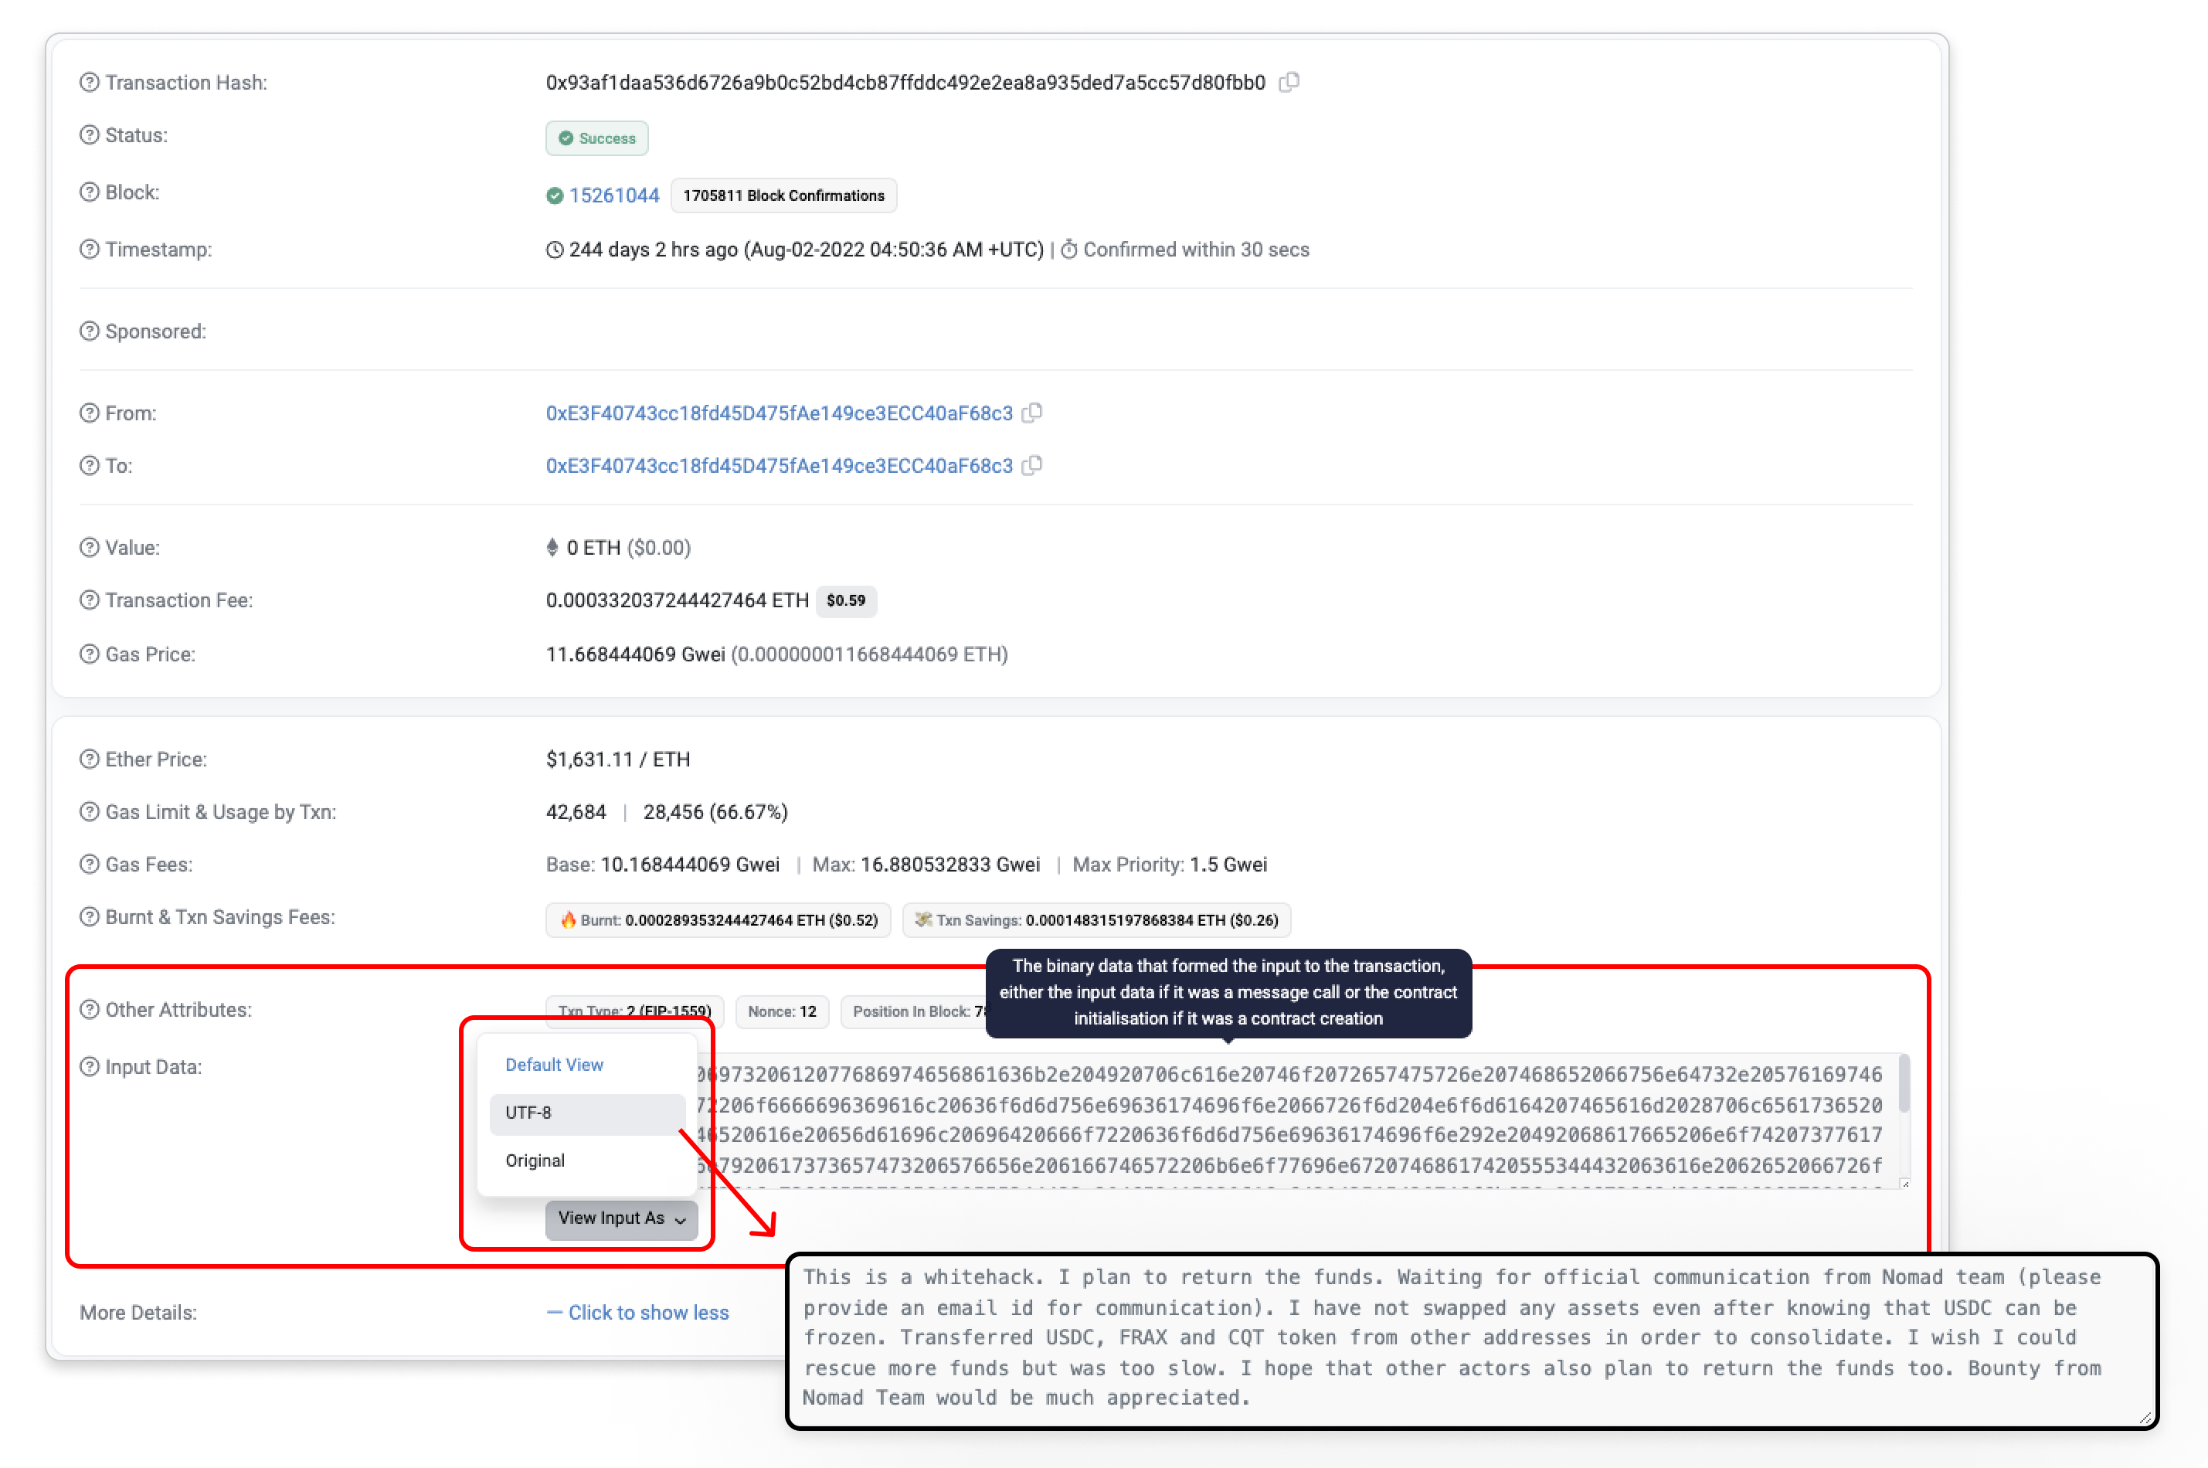Click help icon next to Gas Price

tap(89, 654)
